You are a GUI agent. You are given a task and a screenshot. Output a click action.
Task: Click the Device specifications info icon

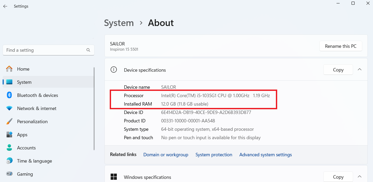[113, 70]
